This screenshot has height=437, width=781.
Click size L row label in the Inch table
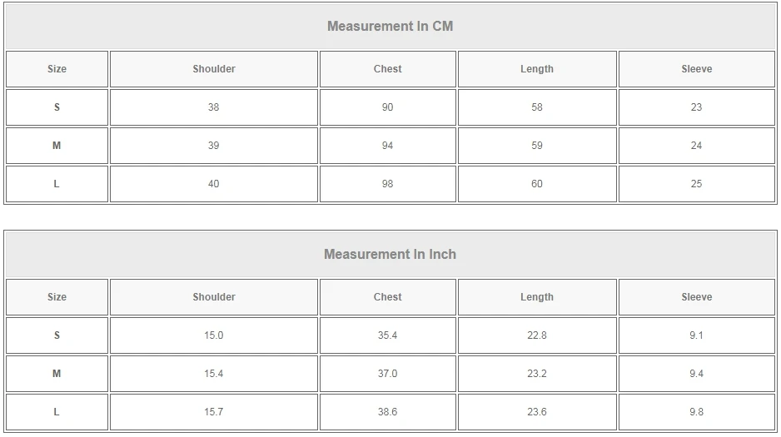57,412
